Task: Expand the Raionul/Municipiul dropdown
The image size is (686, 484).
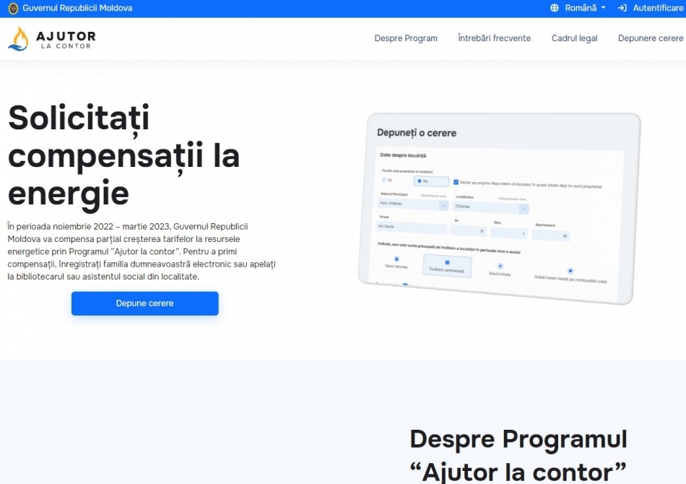Action: click(x=443, y=205)
